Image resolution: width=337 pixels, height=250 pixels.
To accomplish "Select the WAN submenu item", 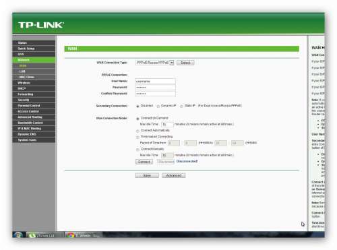I will click(x=34, y=65).
